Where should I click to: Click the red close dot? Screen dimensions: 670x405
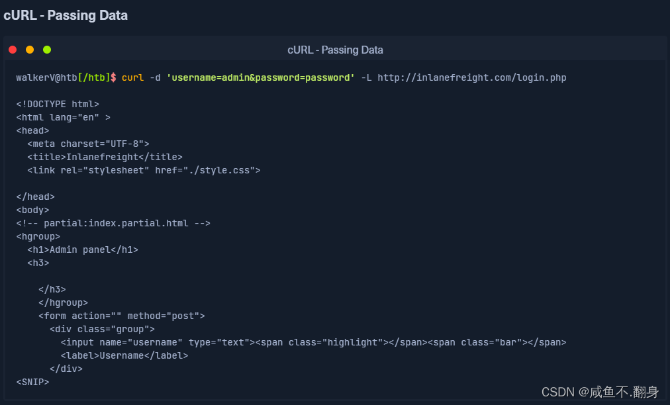13,50
